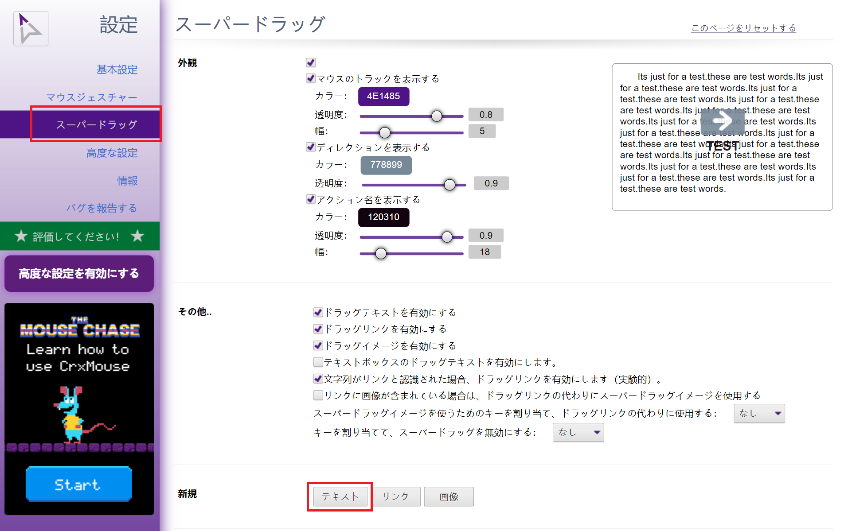Image resolution: width=848 pixels, height=531 pixels.
Task: Click the Mouse Chase game title
Action: coord(79,327)
